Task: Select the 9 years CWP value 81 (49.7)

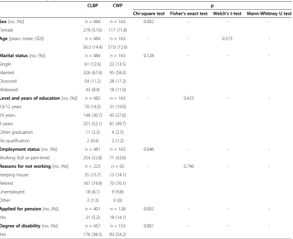Action: click(x=118, y=123)
